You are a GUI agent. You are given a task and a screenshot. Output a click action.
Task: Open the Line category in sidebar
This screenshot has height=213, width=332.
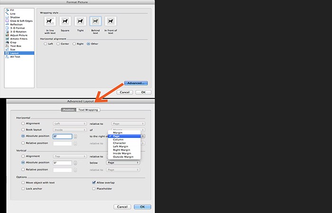pyautogui.click(x=19, y=14)
